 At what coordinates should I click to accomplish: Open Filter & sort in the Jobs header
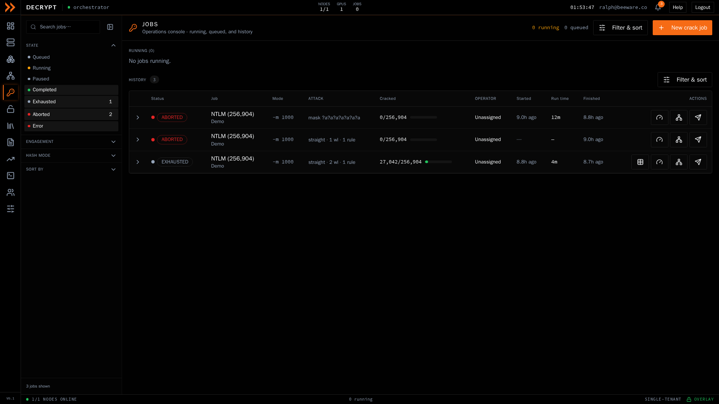(620, 28)
